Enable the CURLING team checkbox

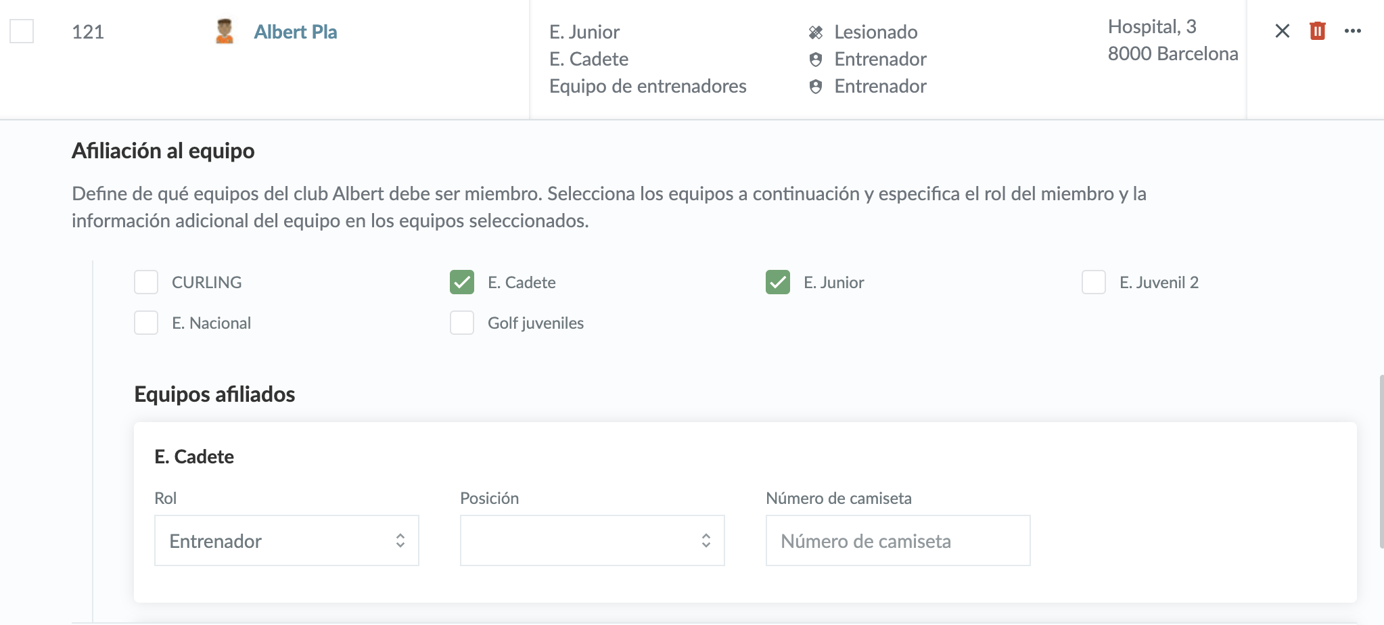point(146,282)
